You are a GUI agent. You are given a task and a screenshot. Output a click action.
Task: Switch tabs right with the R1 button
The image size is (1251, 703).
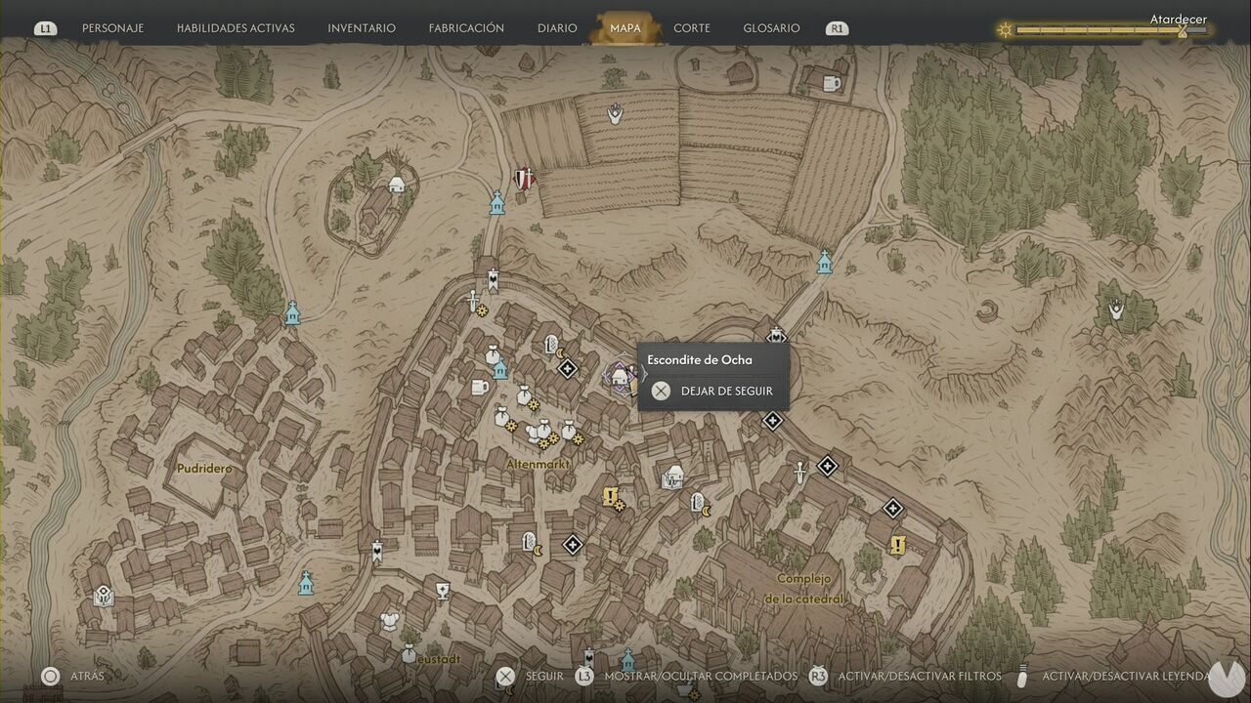click(837, 28)
